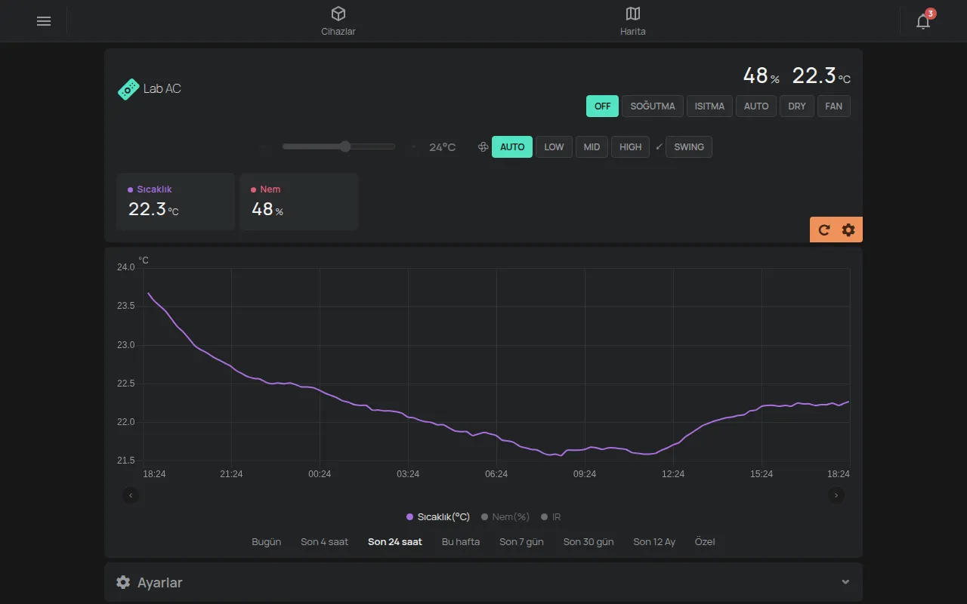Go to the previous chart period arrow

(131, 495)
